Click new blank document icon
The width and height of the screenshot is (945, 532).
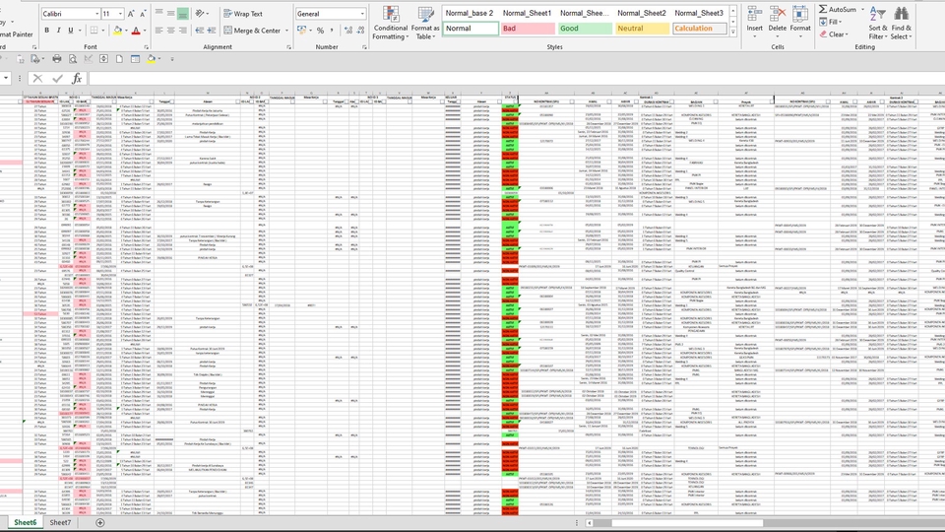coord(119,59)
